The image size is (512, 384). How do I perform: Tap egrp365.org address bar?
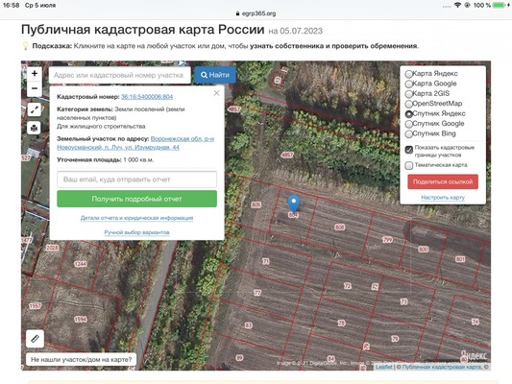pyautogui.click(x=256, y=13)
